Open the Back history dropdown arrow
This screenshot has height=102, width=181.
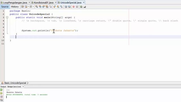28,7
